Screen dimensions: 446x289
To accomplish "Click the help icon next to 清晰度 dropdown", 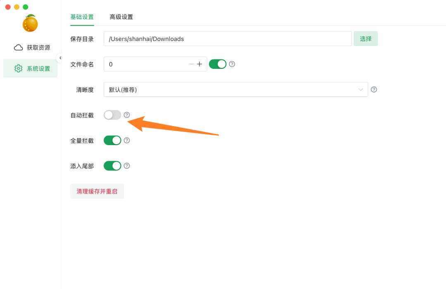I will (374, 89).
